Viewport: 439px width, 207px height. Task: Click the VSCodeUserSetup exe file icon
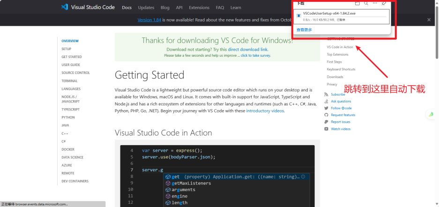(299, 15)
